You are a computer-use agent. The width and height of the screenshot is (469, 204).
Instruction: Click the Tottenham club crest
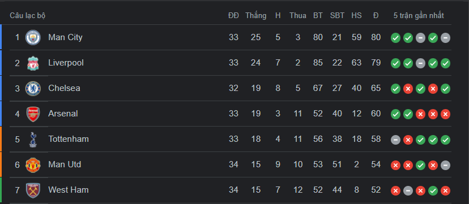(33, 140)
